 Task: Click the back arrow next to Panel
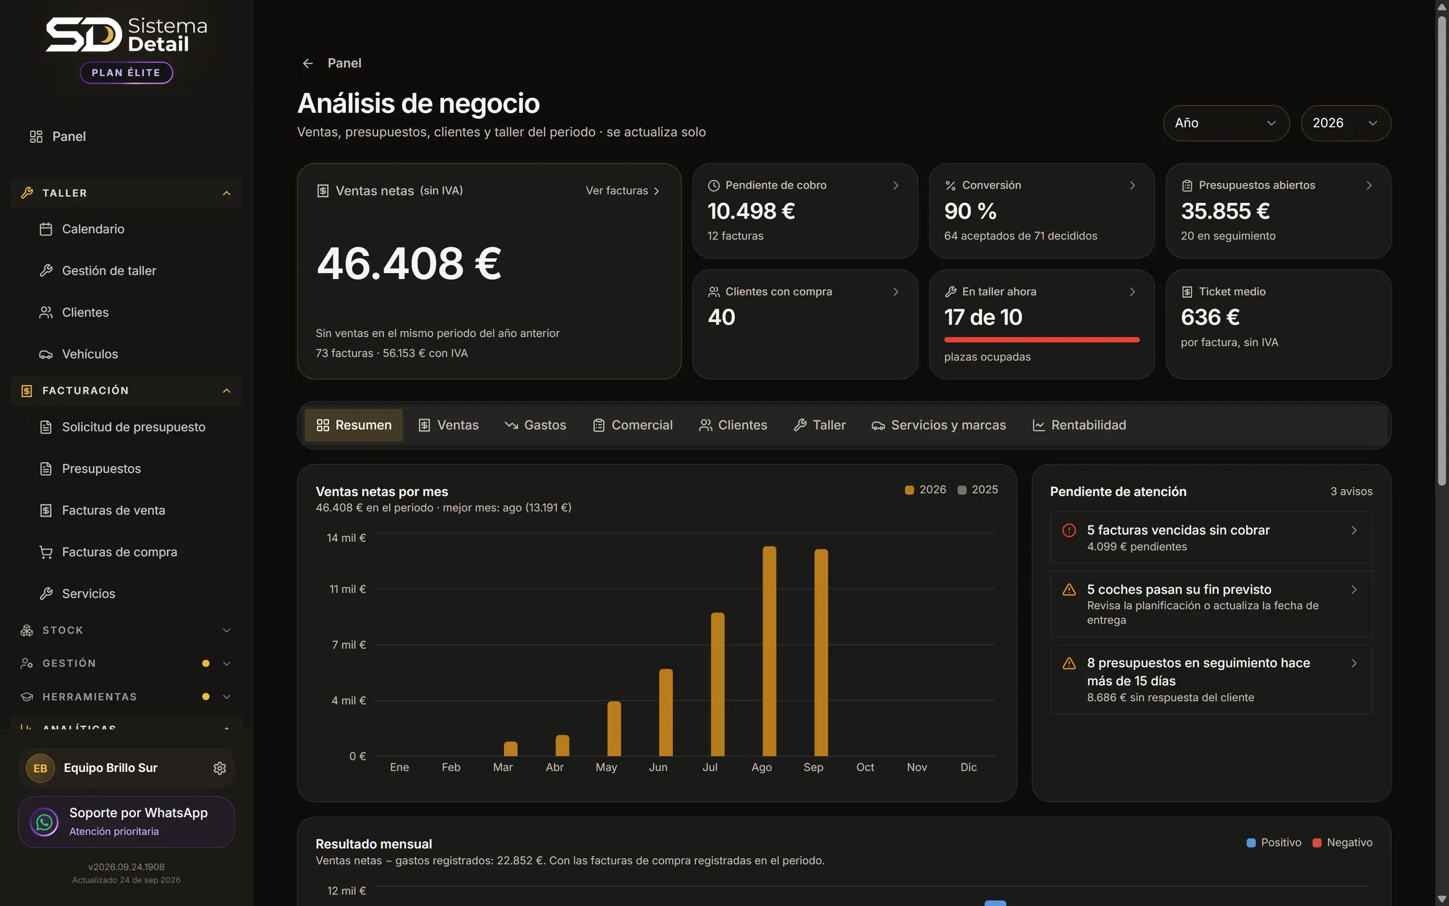(308, 63)
